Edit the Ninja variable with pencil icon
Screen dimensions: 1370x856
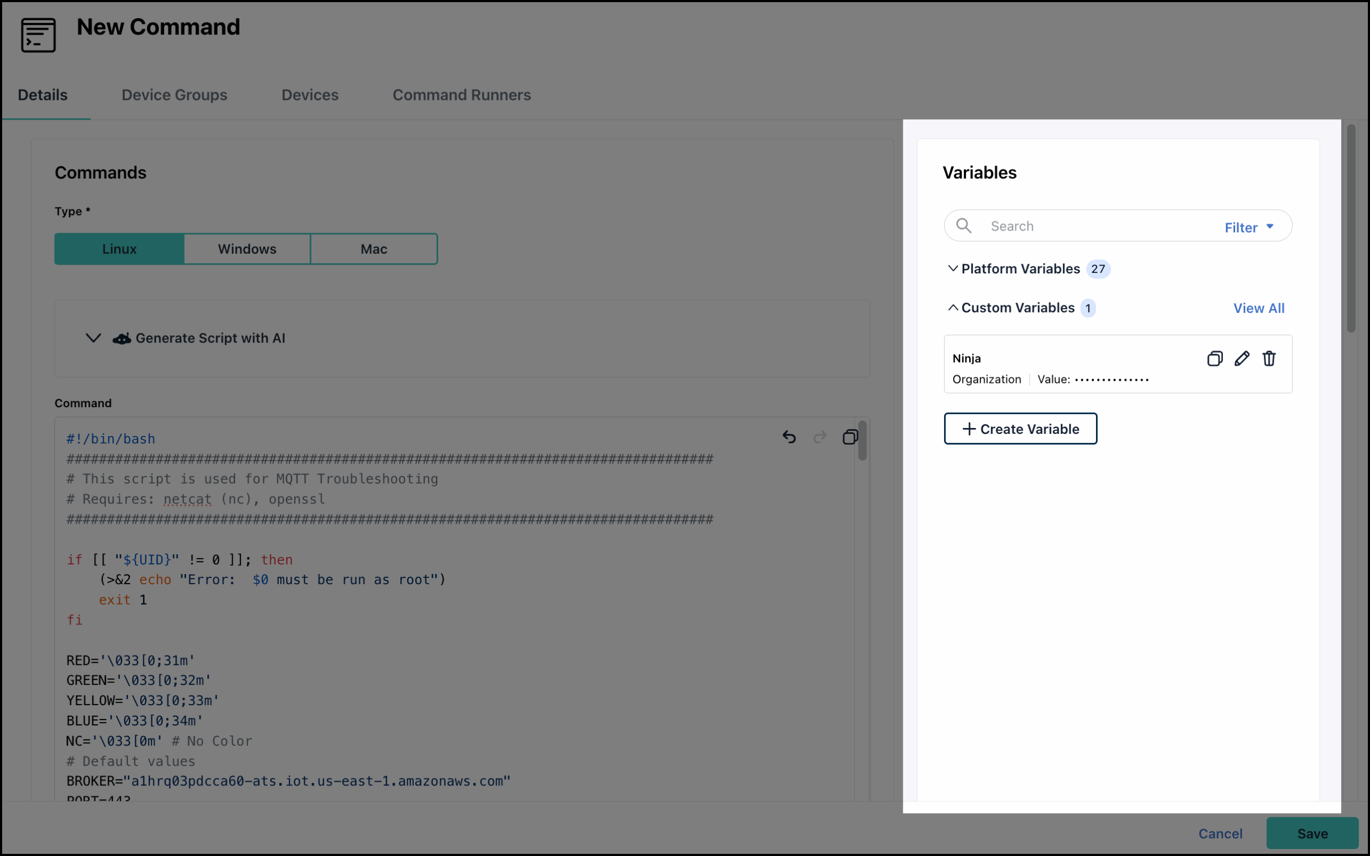coord(1242,358)
